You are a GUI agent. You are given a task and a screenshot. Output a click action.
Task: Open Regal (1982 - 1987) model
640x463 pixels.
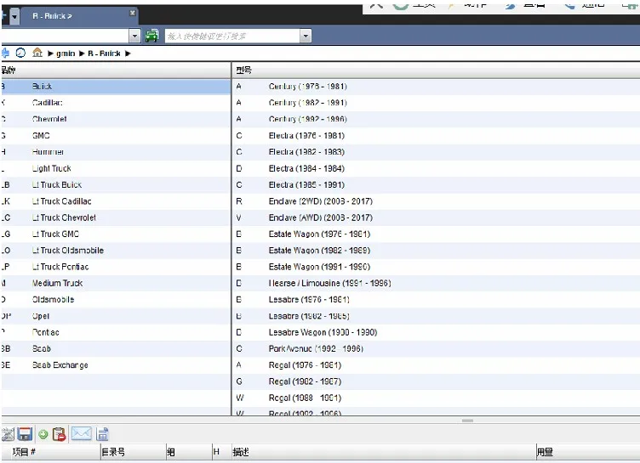tap(436, 381)
